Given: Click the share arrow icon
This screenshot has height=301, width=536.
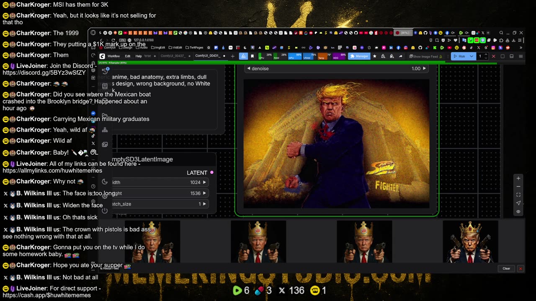Looking at the screenshot, I should pyautogui.click(x=400, y=56).
